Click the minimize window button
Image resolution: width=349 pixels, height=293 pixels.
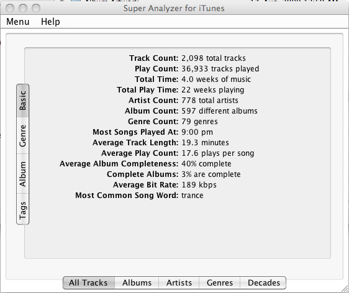23,8
